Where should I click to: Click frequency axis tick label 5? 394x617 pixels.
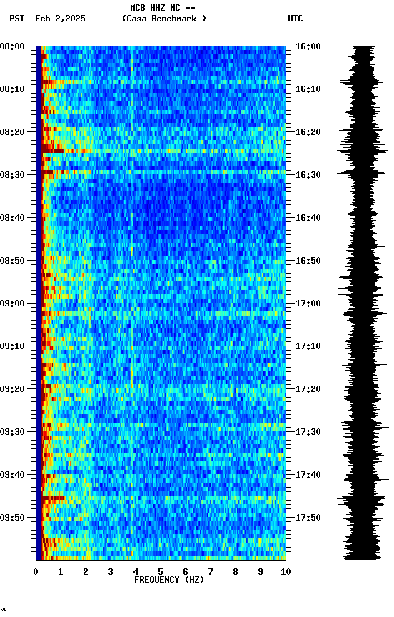pyautogui.click(x=161, y=572)
